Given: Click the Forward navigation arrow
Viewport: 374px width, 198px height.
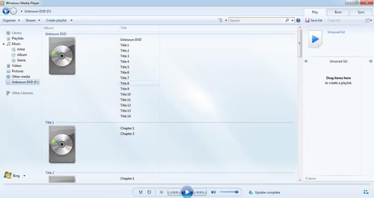Looking at the screenshot, I should 14,11.
